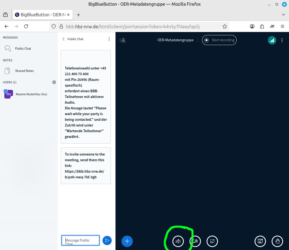Select user Maxime Musterfrau
This screenshot has height=250, width=289.
pyautogui.click(x=31, y=94)
